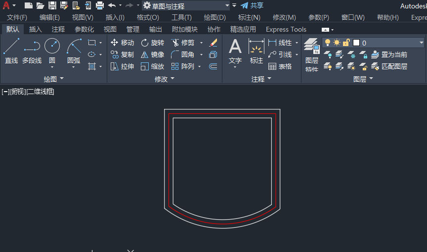Open the Fillet (圆角) dropdown arrow
The width and height of the screenshot is (427, 252).
(202, 54)
